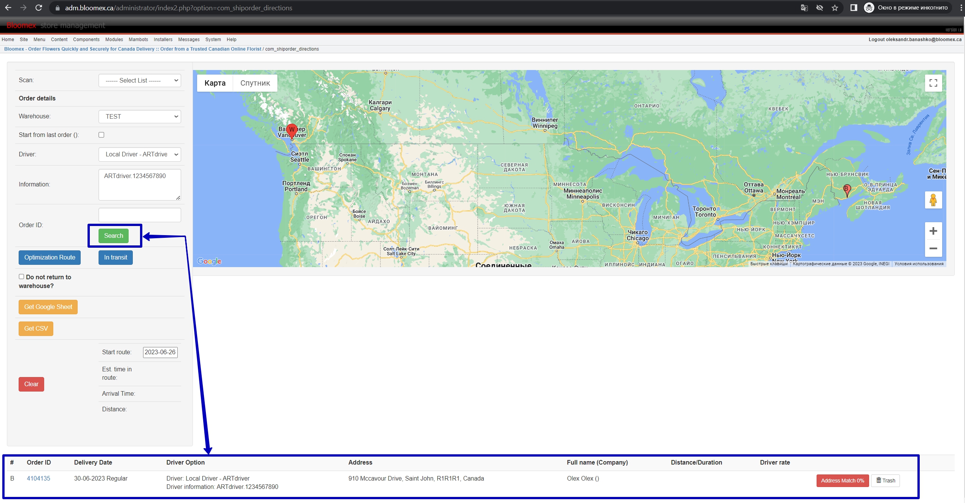Open order 4104135 link
Screen dimensions: 965x503
38,478
